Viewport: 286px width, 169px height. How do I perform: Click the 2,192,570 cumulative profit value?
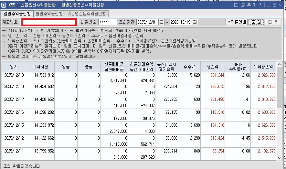267,151
